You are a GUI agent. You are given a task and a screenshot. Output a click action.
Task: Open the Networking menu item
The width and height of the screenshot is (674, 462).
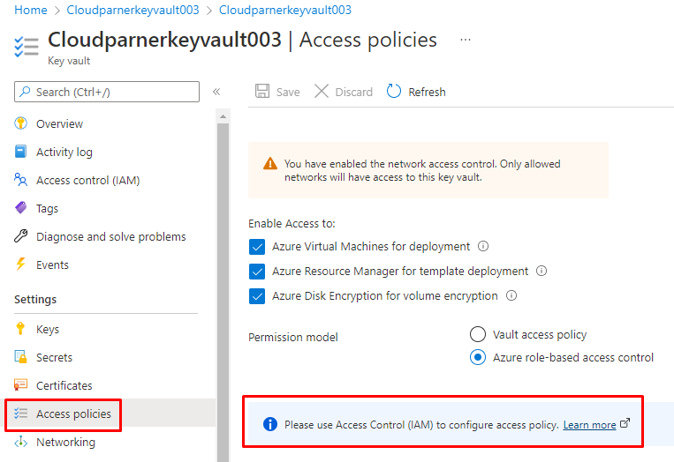65,442
